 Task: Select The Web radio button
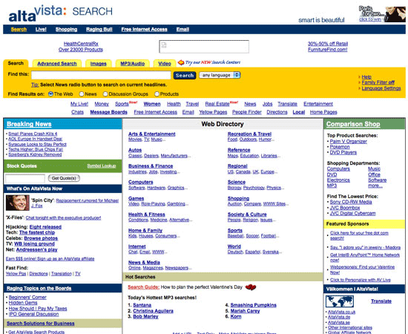click(x=50, y=94)
